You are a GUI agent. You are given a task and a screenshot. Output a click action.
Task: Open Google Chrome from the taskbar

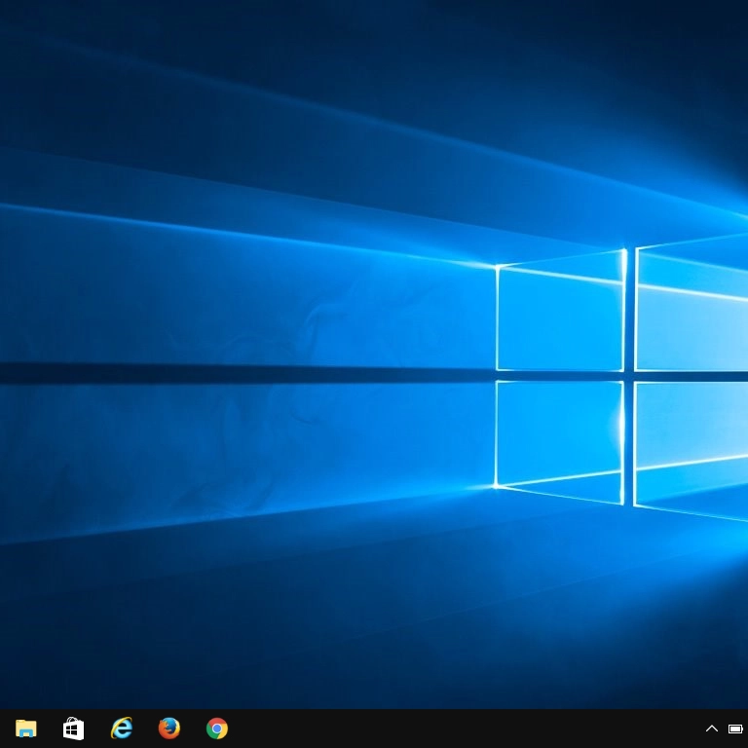tap(217, 729)
